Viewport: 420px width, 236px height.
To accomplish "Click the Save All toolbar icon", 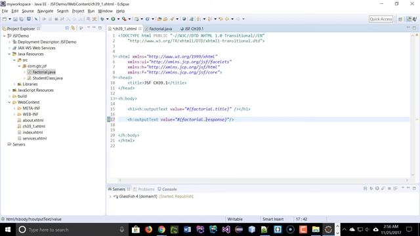I will [x=21, y=19].
